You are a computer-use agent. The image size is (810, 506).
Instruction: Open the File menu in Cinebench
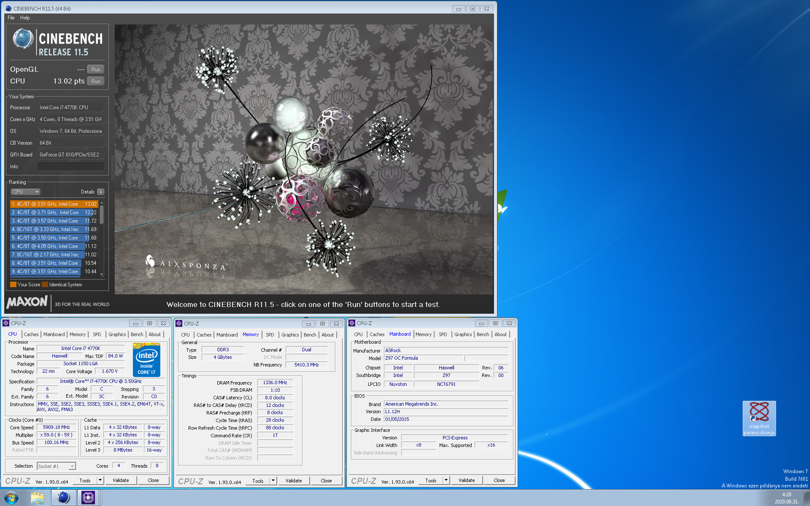point(11,18)
